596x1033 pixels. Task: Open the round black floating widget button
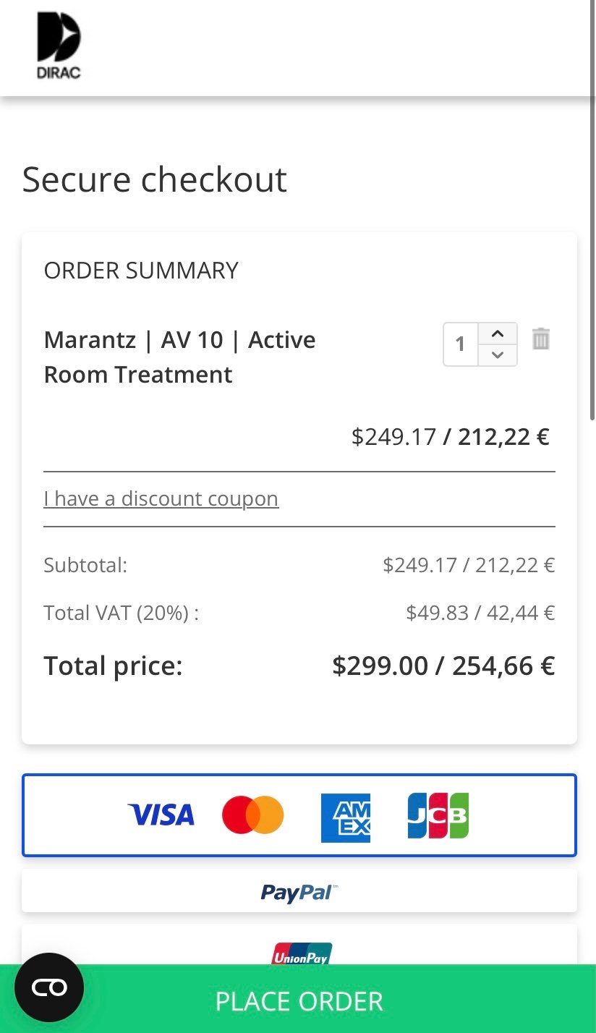click(x=49, y=987)
